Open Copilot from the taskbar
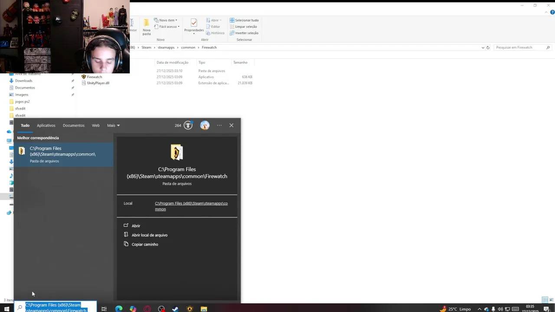 point(133,309)
